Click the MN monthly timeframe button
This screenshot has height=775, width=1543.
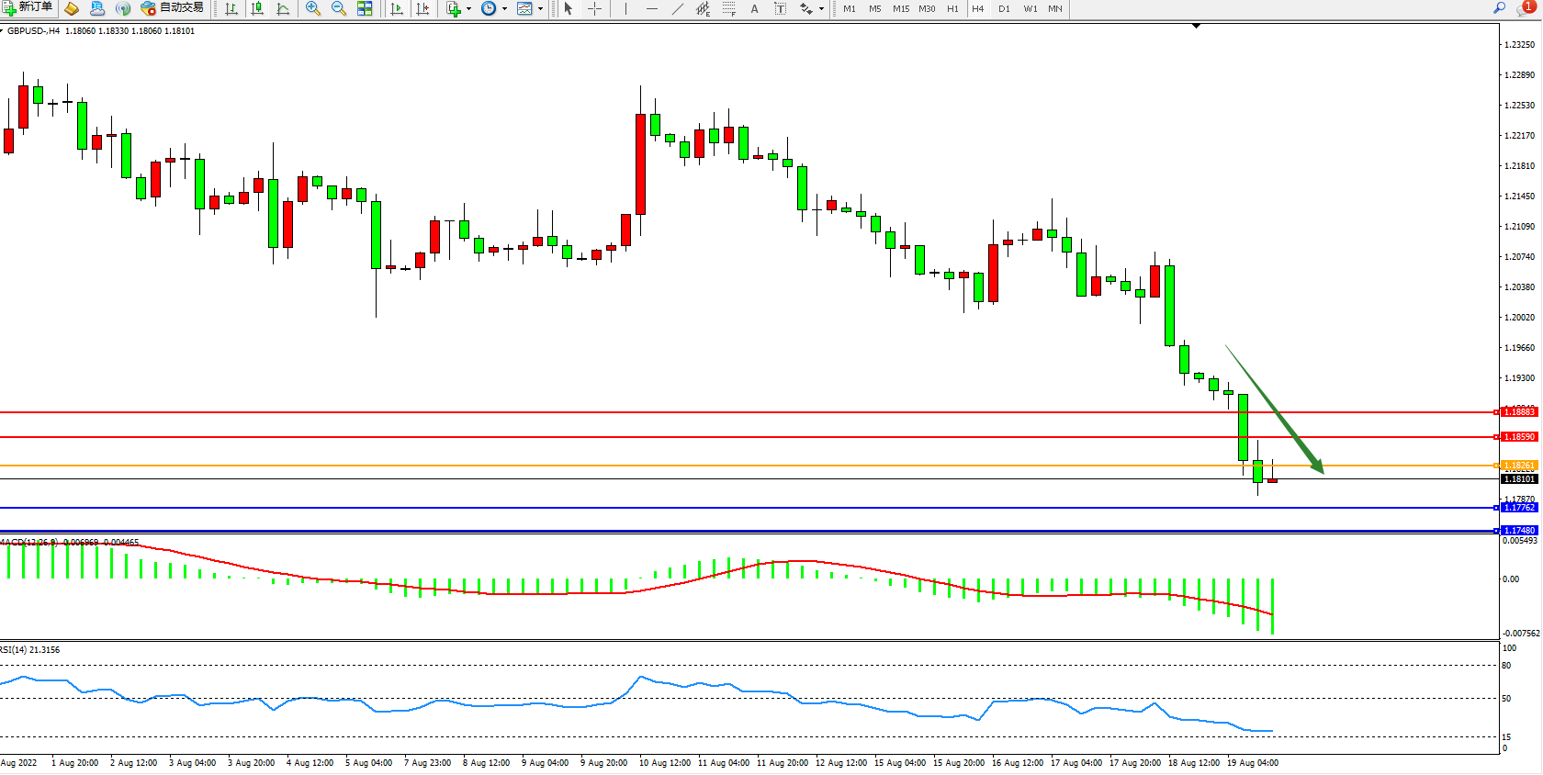pos(1055,9)
